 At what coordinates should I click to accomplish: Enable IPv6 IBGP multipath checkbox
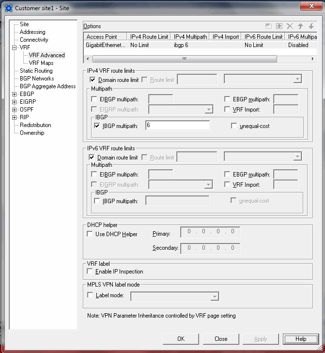tap(97, 201)
